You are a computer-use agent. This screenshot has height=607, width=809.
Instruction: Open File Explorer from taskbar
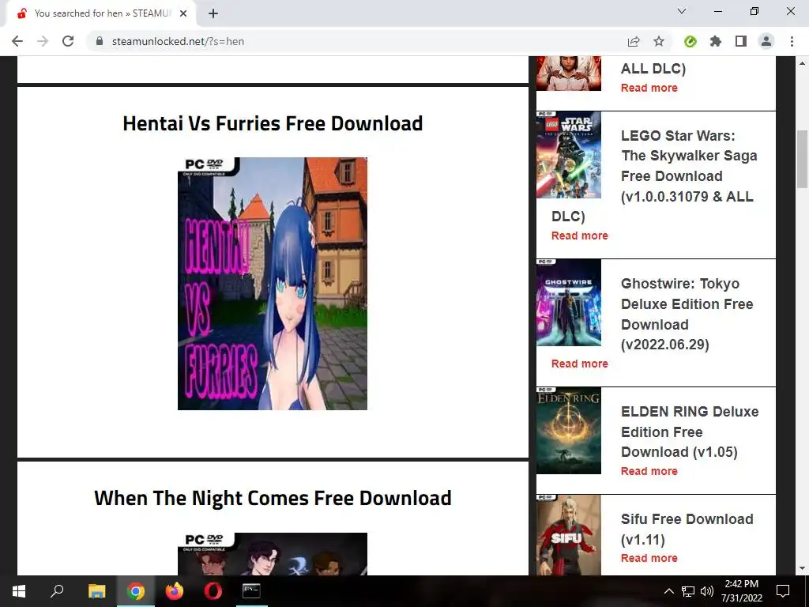[x=96, y=591]
